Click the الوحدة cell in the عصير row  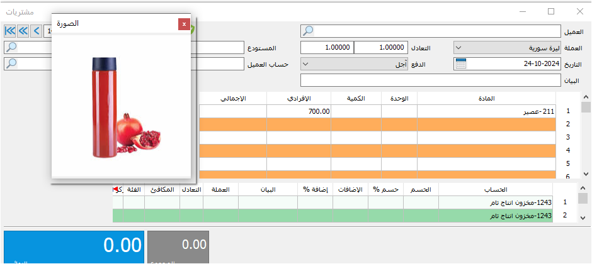pos(399,111)
